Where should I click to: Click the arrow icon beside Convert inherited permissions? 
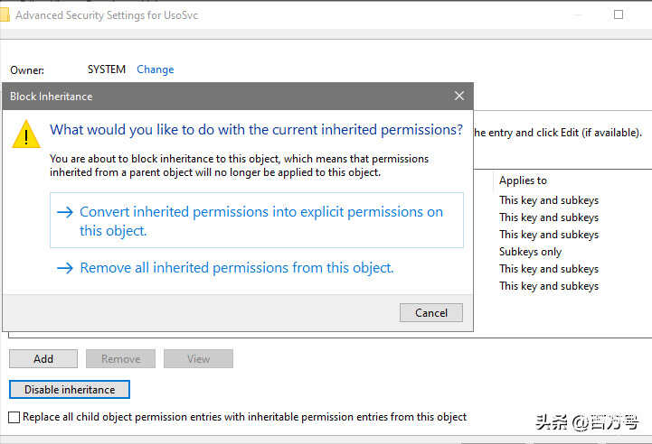point(64,212)
